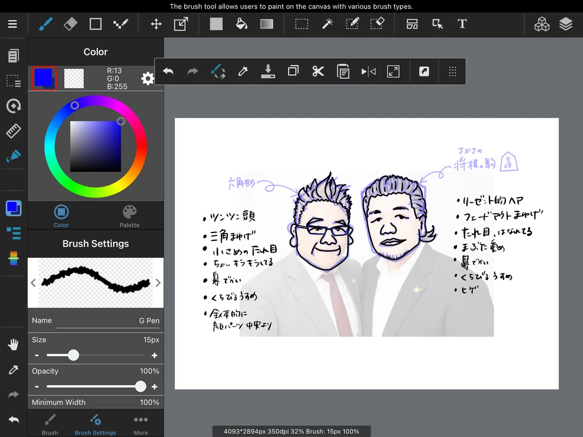Click the Opacity slider handle

pos(140,387)
